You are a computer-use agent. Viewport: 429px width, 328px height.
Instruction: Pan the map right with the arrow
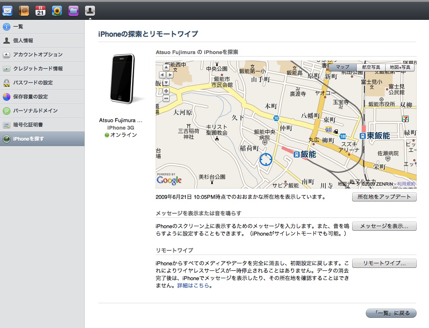pyautogui.click(x=170, y=75)
